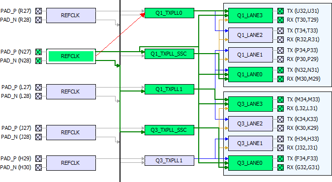332x182 pixels.
Task: Select the TX (T34,T33) unused pin icon
Action: tap(280, 30)
